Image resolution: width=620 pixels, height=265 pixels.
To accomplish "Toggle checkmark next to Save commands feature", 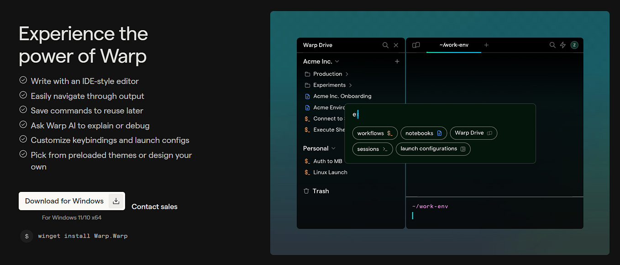I will click(23, 110).
